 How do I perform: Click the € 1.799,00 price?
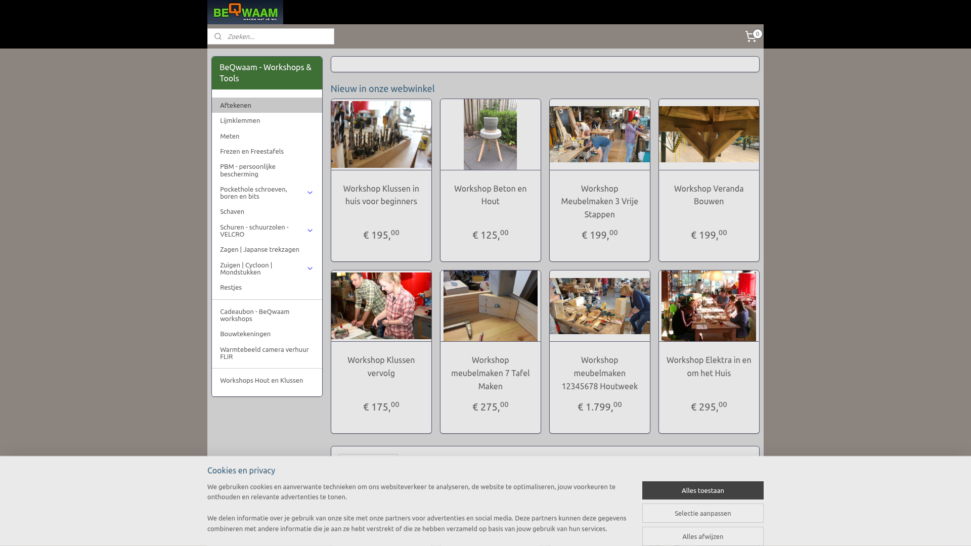[x=600, y=406]
